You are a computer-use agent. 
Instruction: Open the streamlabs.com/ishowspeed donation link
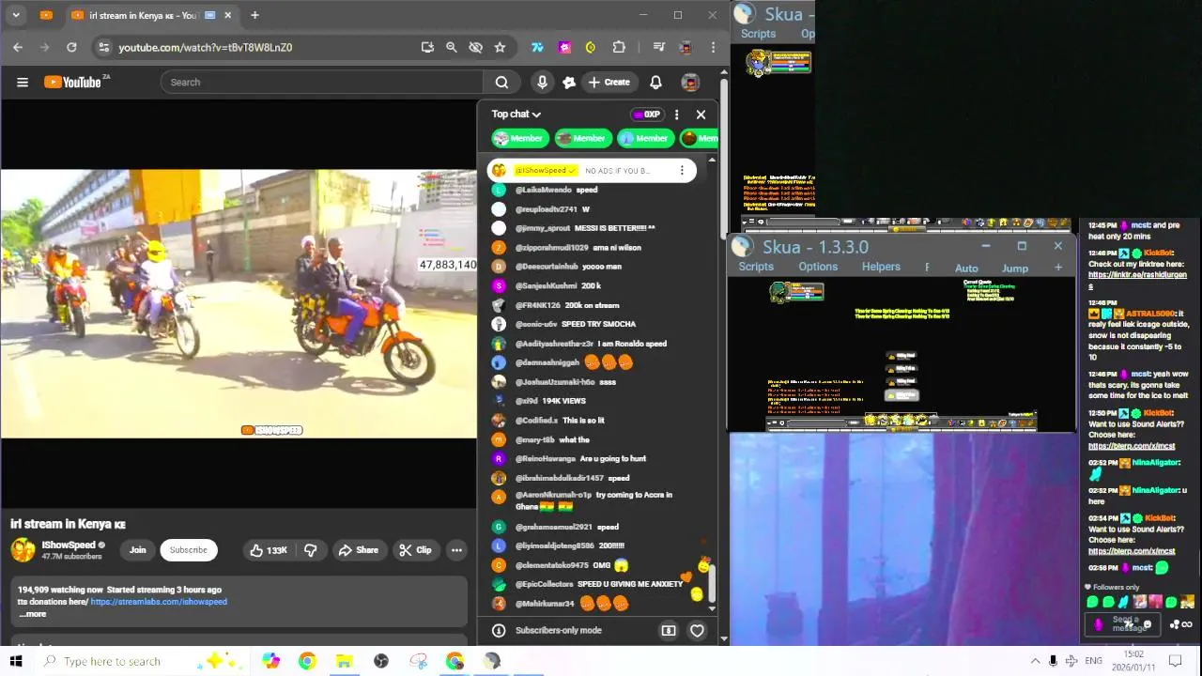click(159, 602)
